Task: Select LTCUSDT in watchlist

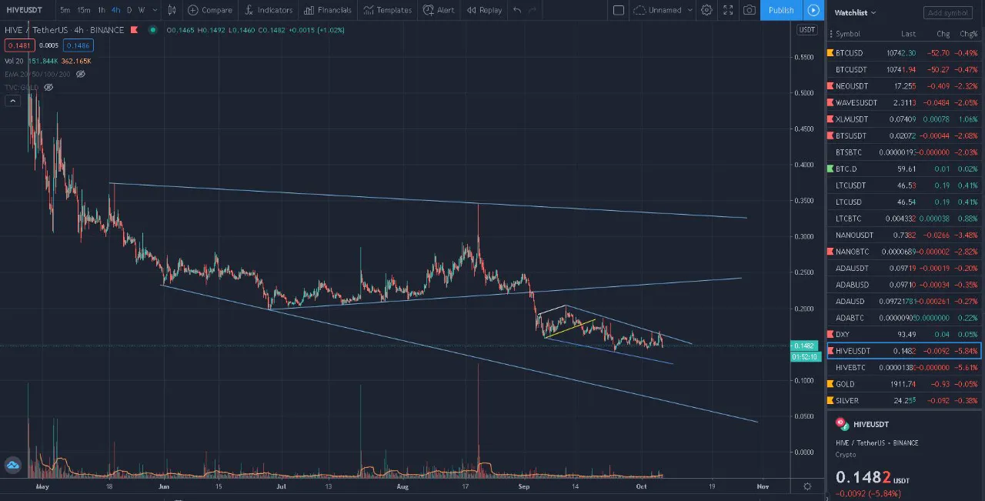Action: [x=904, y=185]
